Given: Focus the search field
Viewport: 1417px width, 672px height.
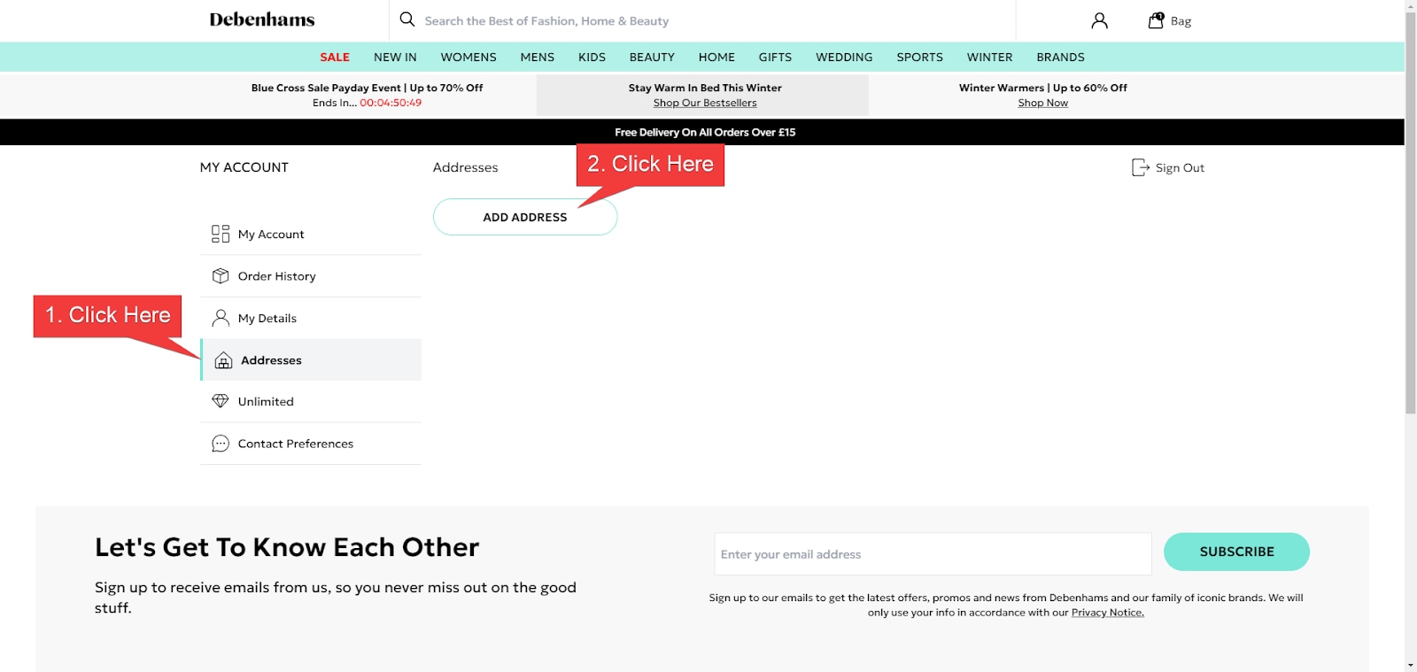Looking at the screenshot, I should click(x=702, y=20).
